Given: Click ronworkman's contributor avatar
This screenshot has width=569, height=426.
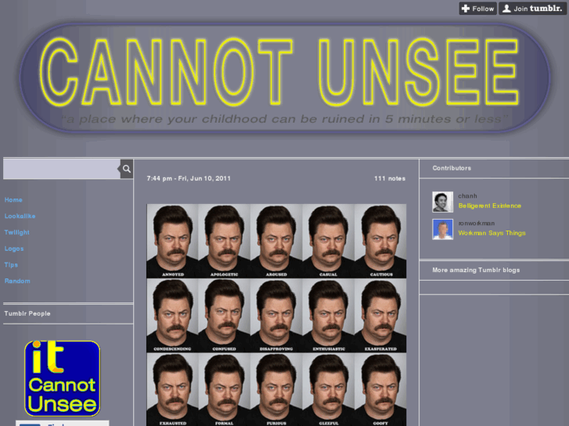Looking at the screenshot, I should coord(443,229).
